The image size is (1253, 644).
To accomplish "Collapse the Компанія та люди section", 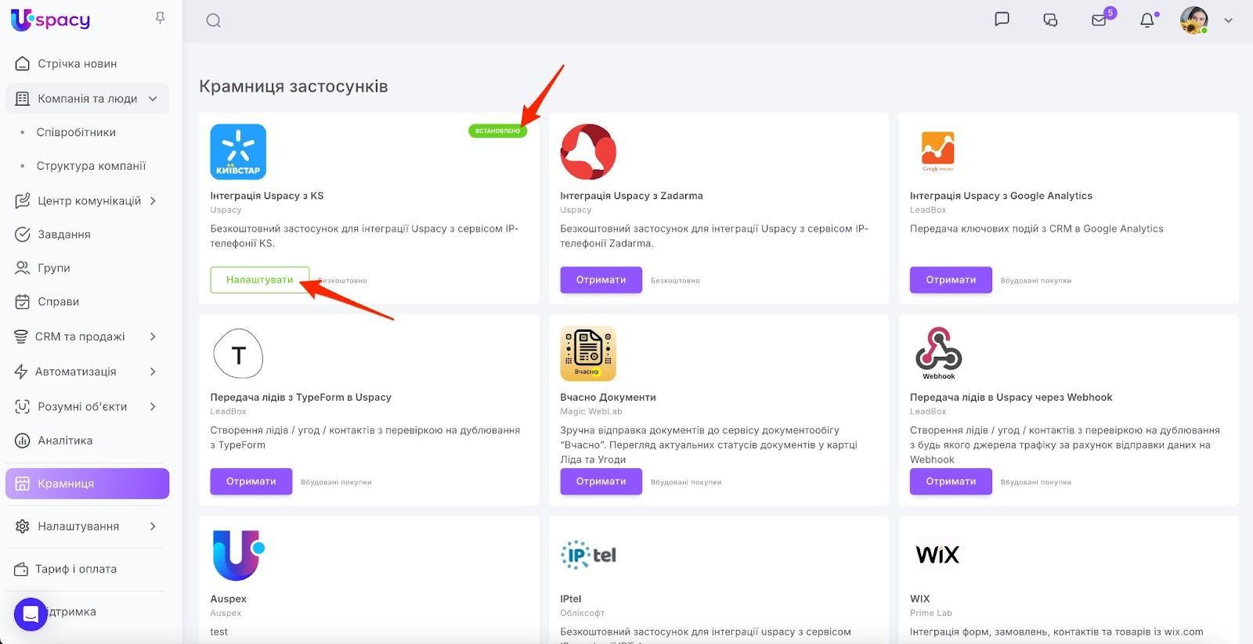I will pos(153,99).
